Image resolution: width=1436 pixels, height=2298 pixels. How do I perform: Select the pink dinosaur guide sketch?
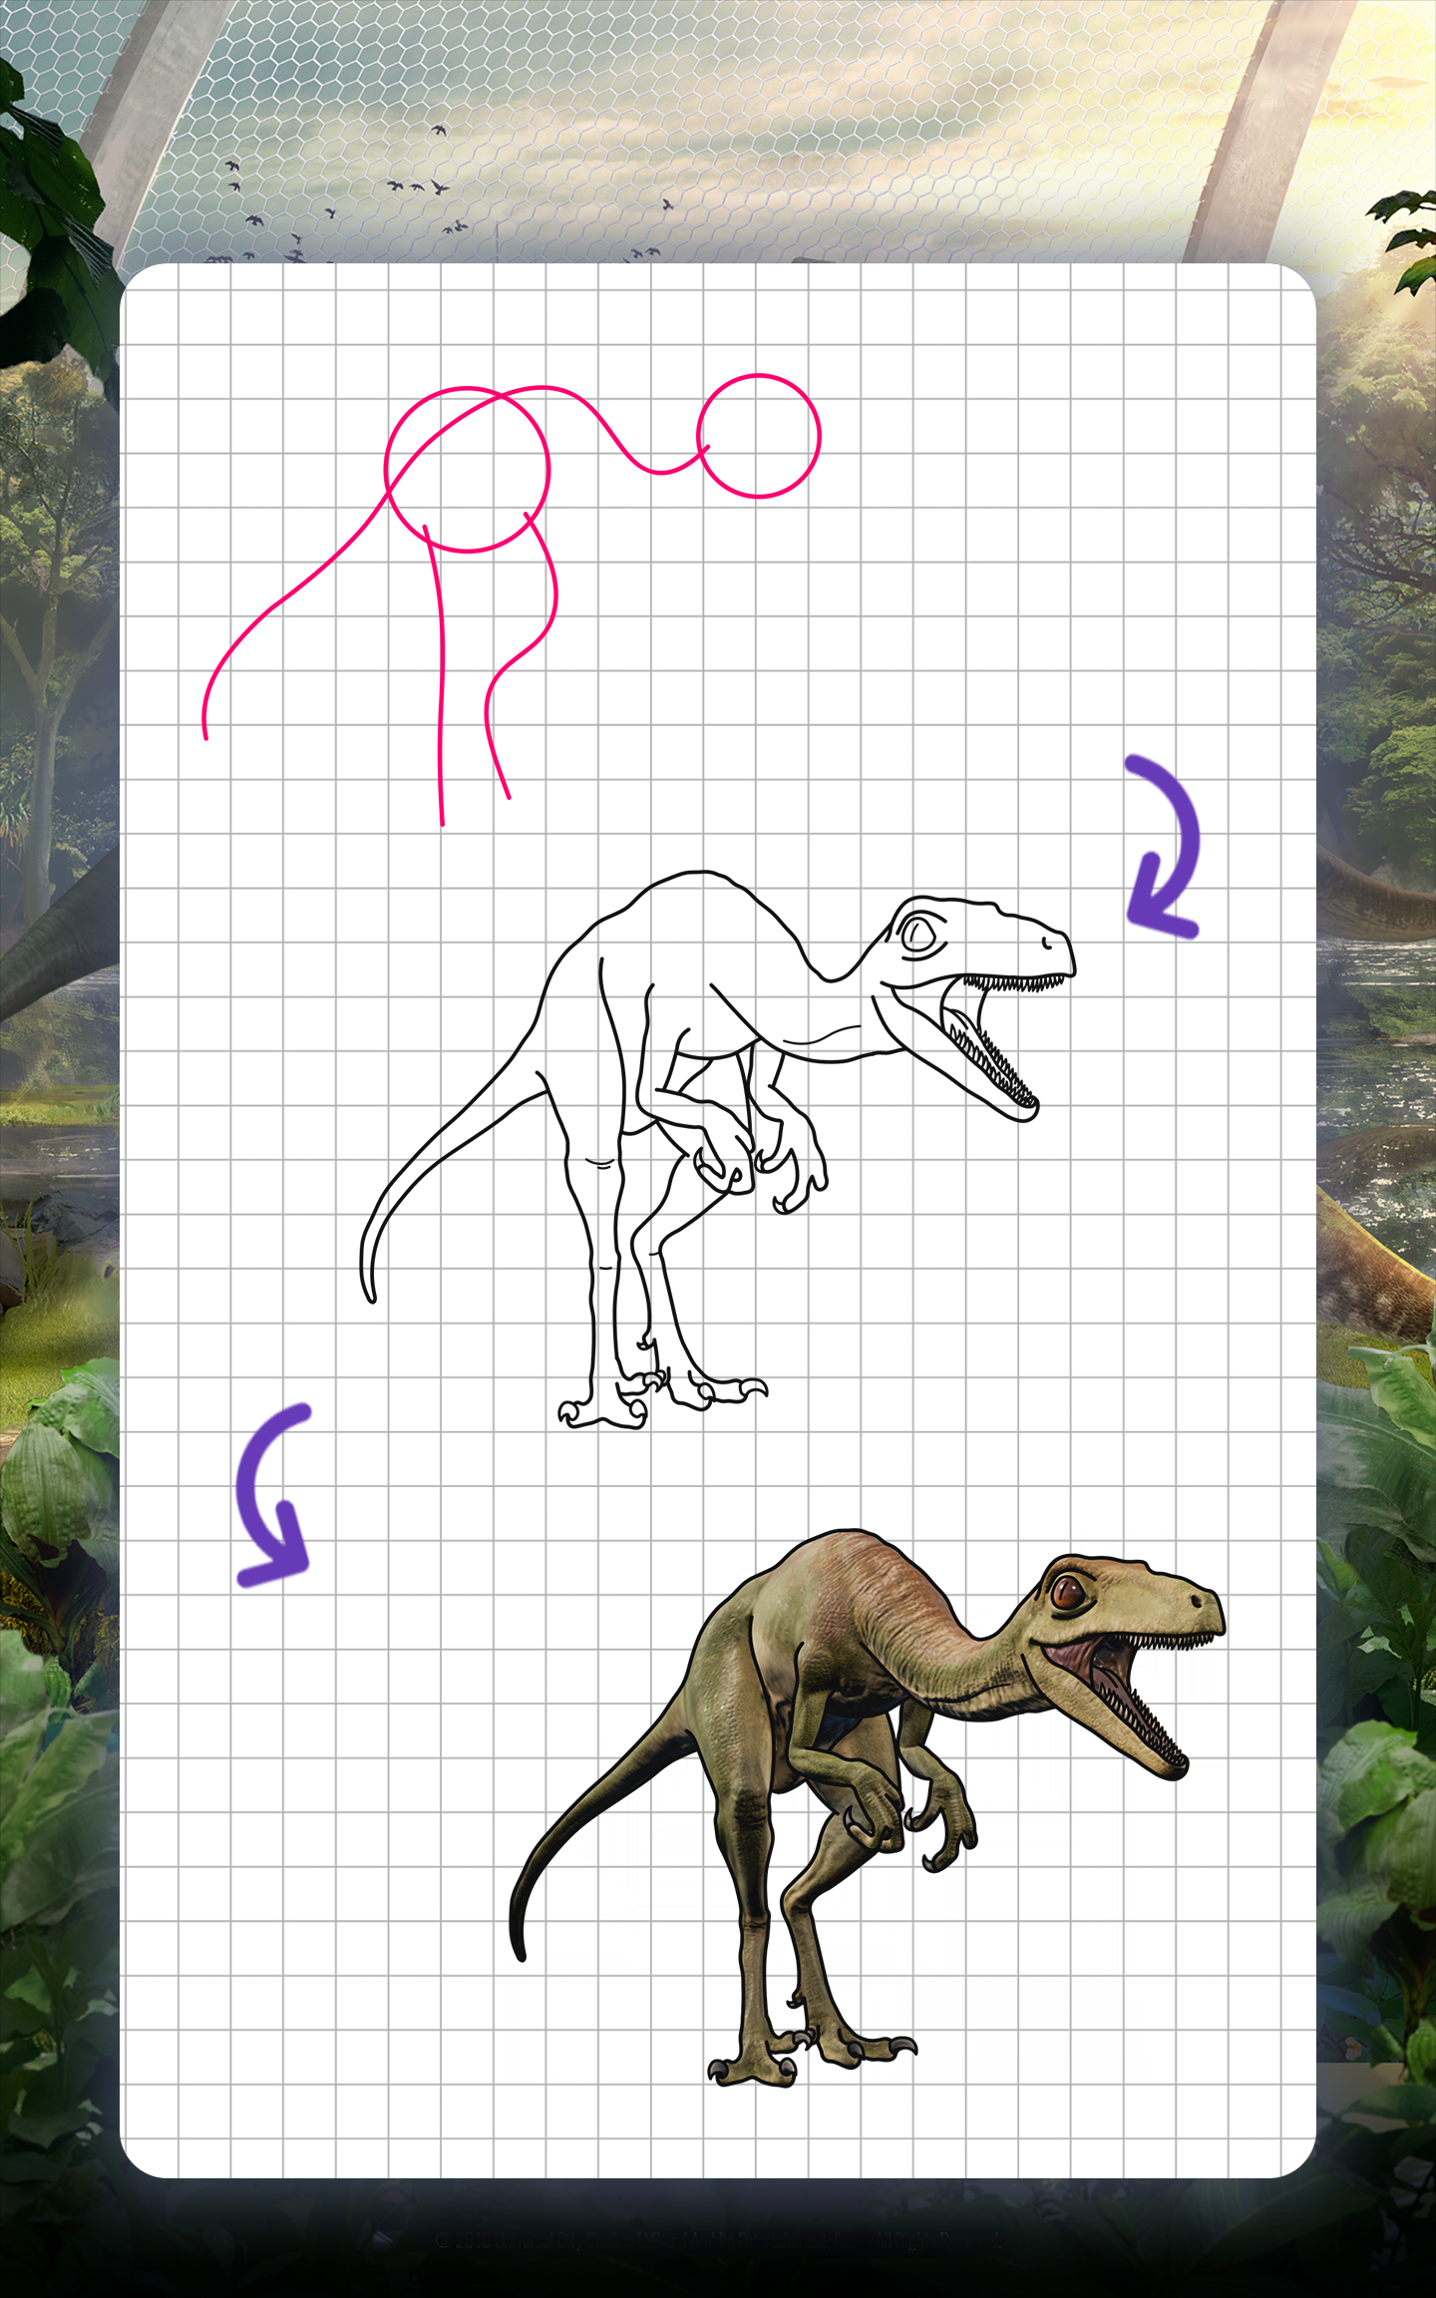(511, 600)
